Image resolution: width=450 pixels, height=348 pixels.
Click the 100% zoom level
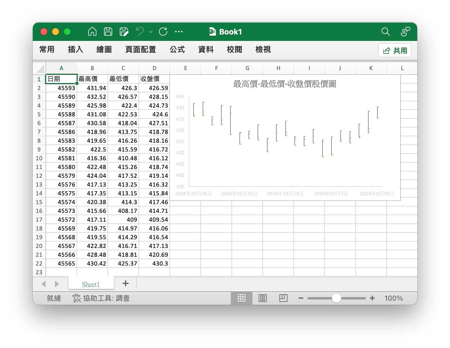[x=394, y=298]
